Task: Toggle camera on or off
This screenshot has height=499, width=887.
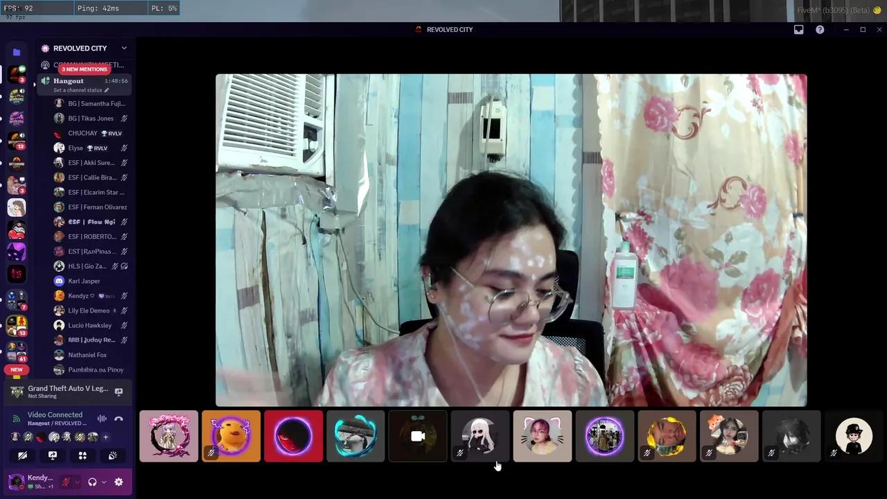Action: coord(22,455)
